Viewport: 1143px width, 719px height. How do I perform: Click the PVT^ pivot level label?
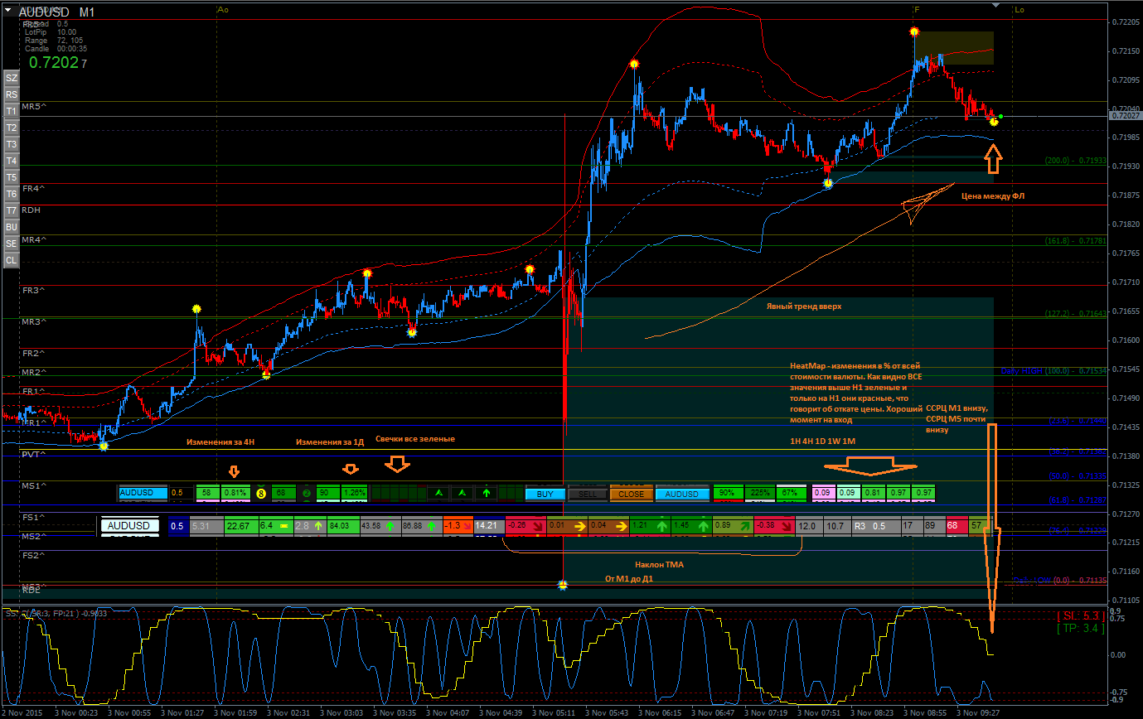click(33, 455)
